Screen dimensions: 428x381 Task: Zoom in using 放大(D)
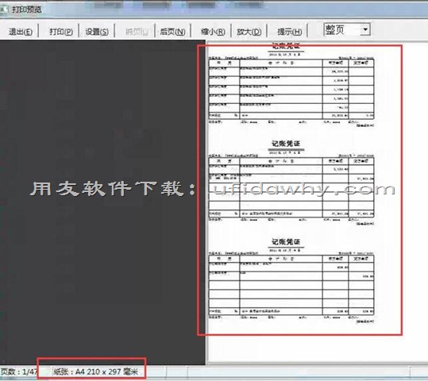tap(249, 32)
